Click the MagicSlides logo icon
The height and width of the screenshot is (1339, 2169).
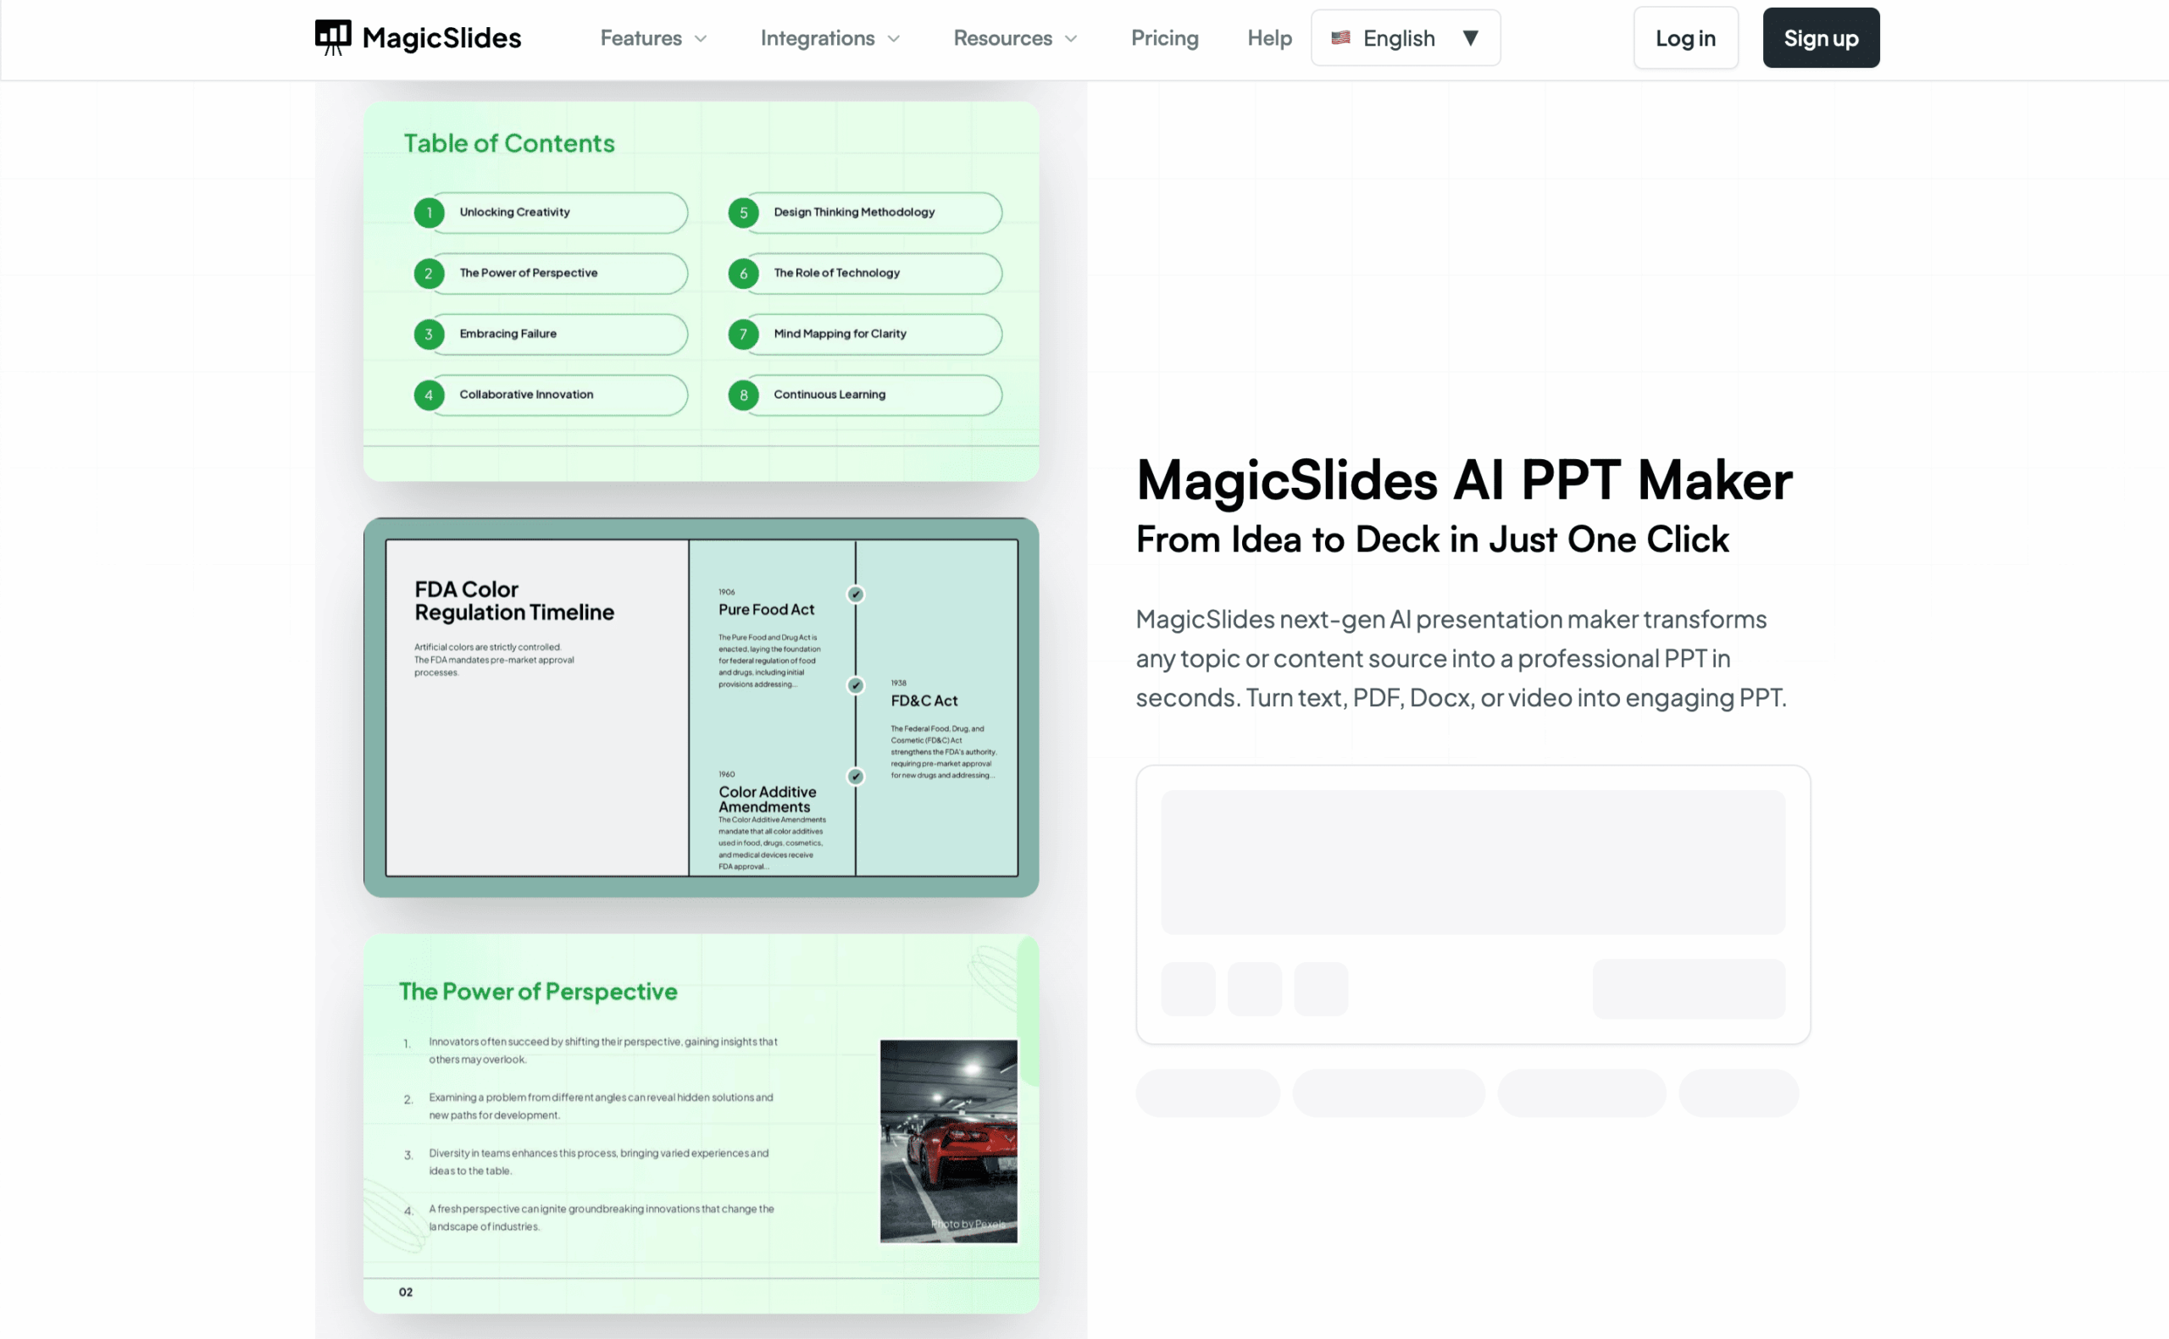pos(333,37)
